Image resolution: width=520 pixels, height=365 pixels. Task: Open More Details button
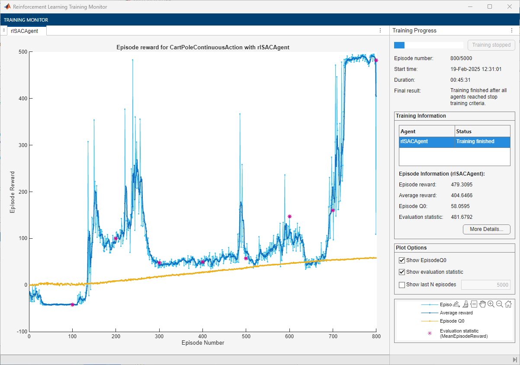[x=487, y=229]
